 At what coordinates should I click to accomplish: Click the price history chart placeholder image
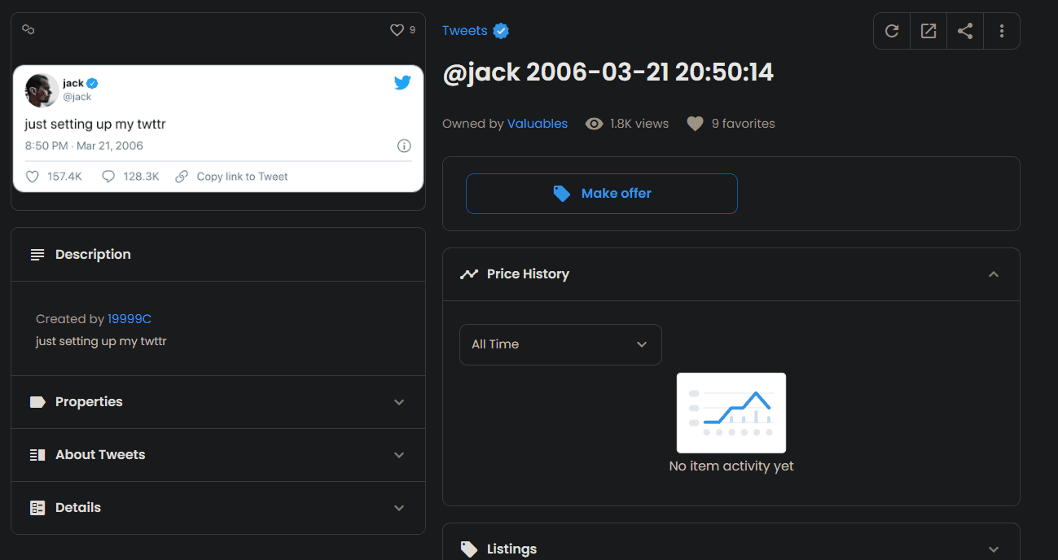[x=731, y=413]
